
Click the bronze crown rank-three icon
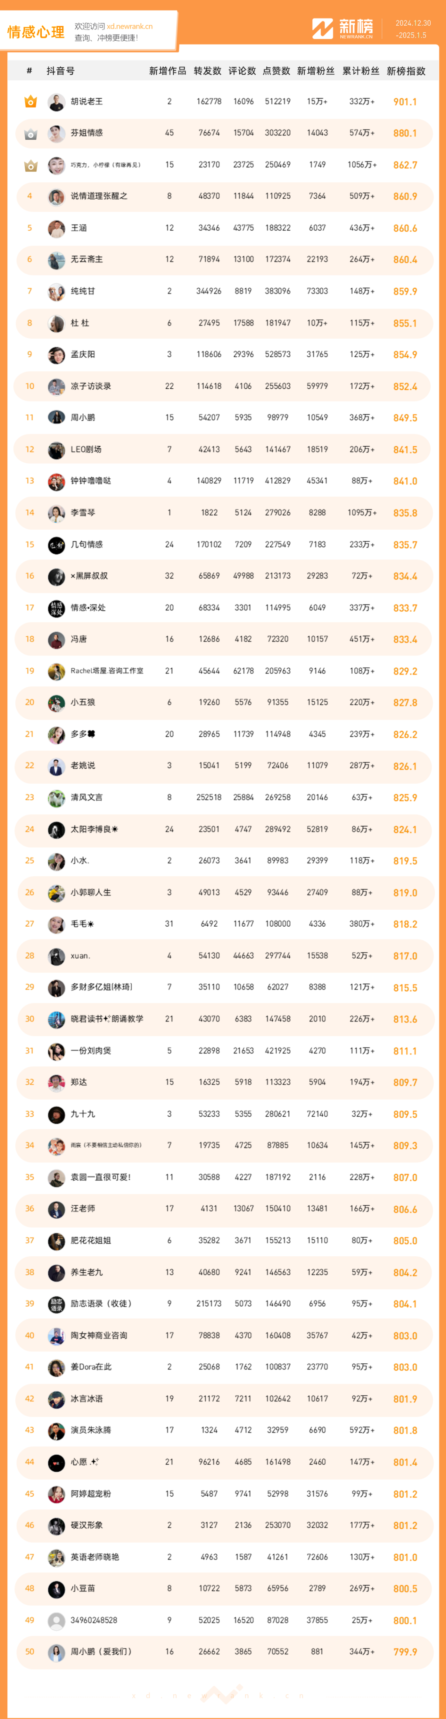click(30, 165)
